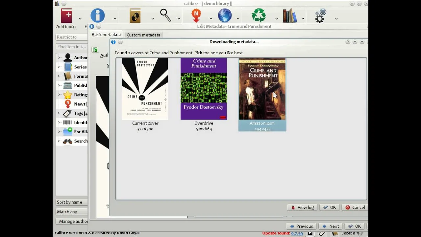Click the Tags icon in tag browser
Image resolution: width=421 pixels, height=237 pixels.
coord(68,113)
